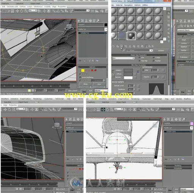Viewport: 194px width, 193px height.
Task: Click Background icon in Material Editor side strip
Action: pos(169,17)
